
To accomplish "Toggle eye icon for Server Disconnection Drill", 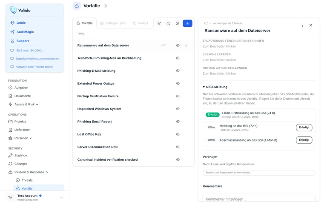I will [178, 147].
